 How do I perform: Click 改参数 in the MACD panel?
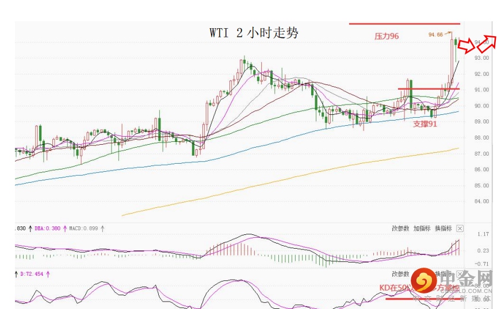point(400,229)
